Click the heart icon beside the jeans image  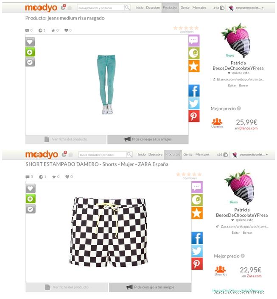(30, 42)
